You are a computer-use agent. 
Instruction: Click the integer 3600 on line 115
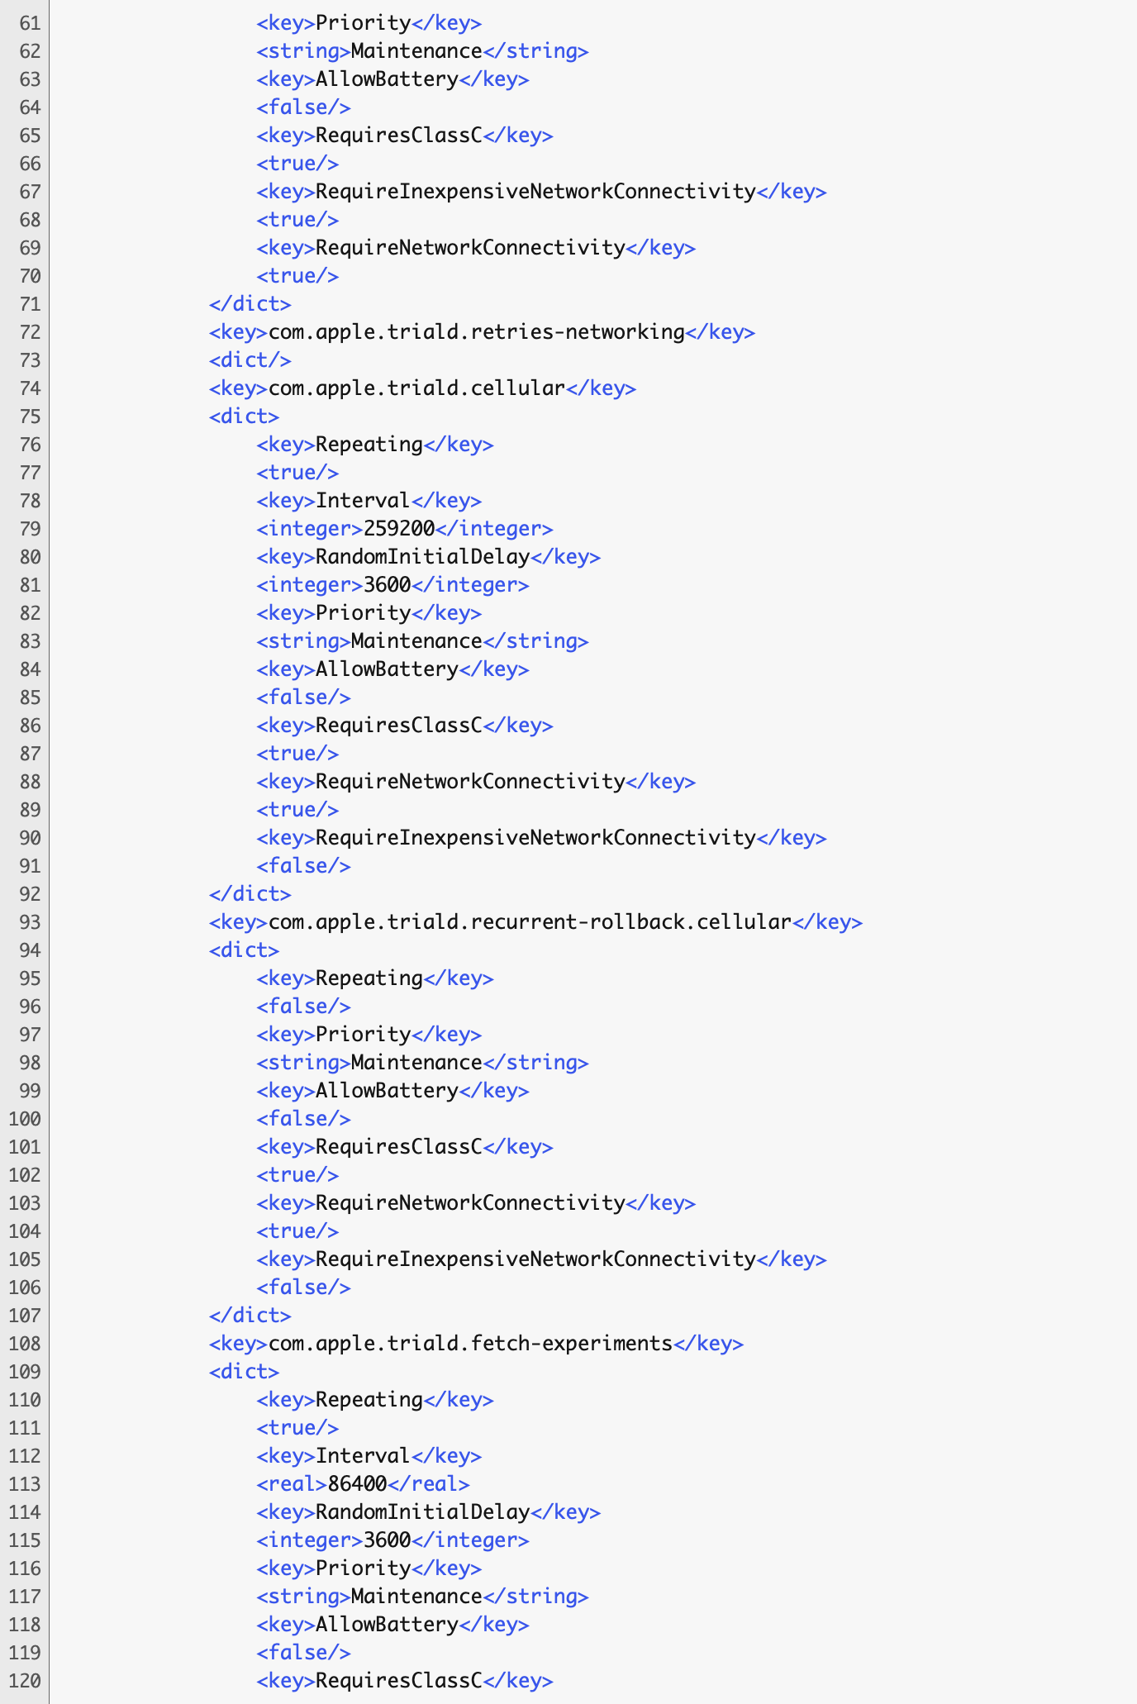tap(388, 1540)
